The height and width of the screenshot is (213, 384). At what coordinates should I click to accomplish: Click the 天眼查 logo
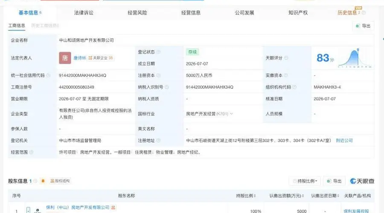(x=362, y=181)
